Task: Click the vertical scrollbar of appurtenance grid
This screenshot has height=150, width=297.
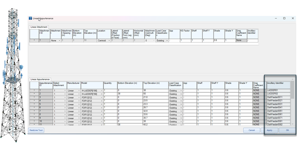Action: click(x=293, y=105)
